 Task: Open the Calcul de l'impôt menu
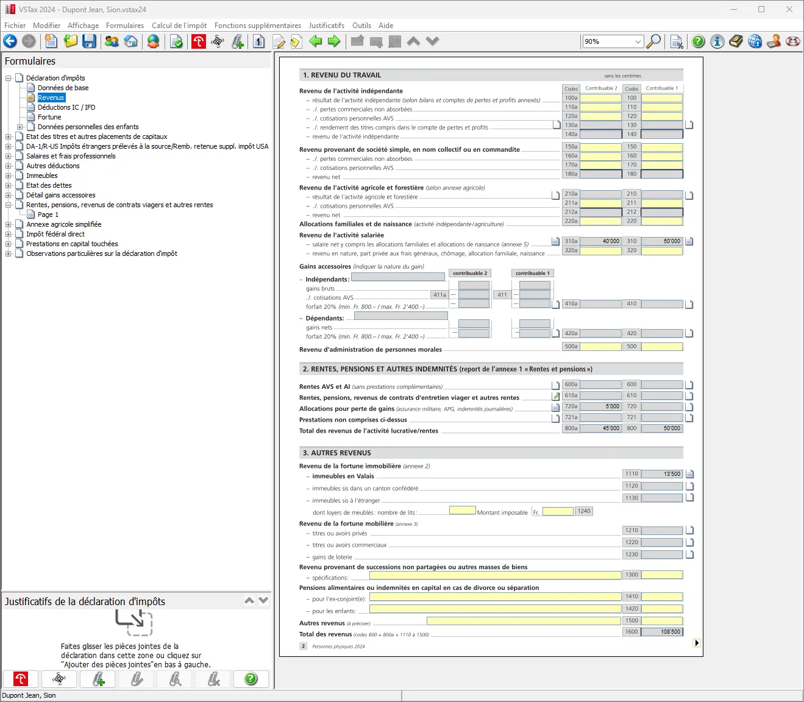[x=179, y=26]
